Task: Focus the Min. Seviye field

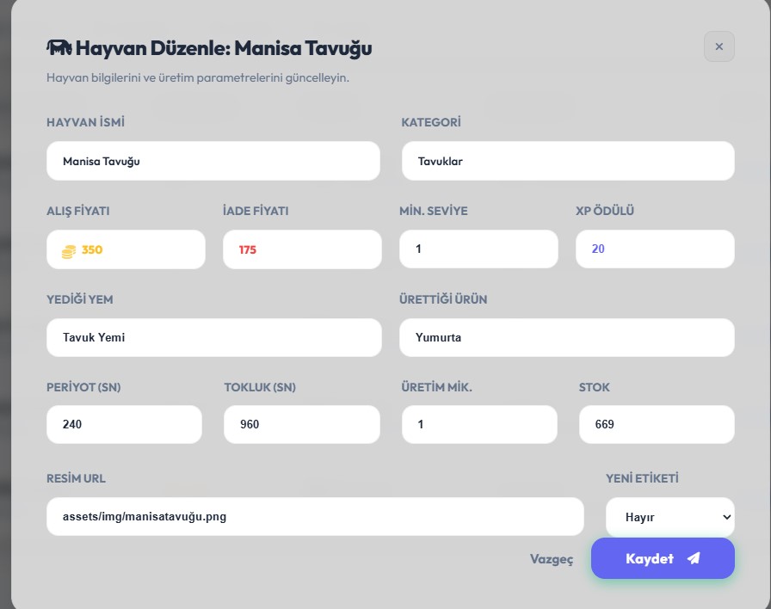Action: click(x=478, y=249)
